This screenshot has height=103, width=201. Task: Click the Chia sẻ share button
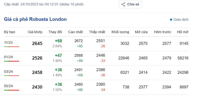(130, 4)
